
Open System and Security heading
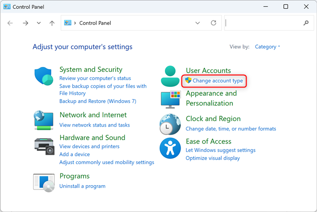pyautogui.click(x=91, y=69)
